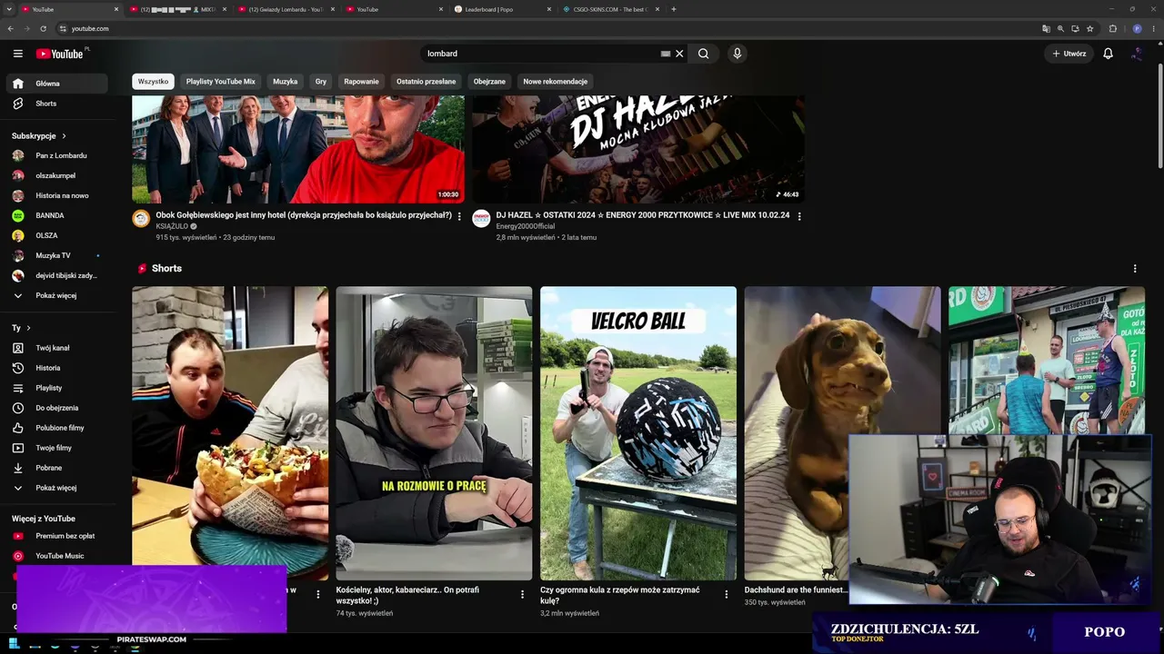Expand subscriptions with Pokaż więcej
The height and width of the screenshot is (654, 1164).
56,295
